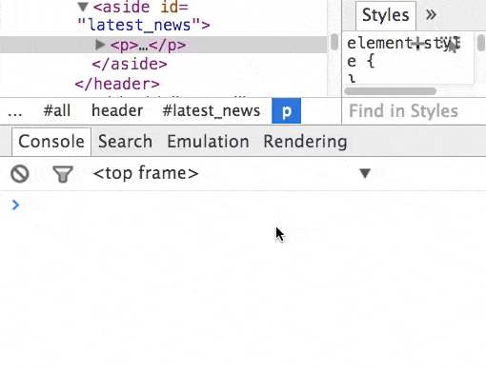This screenshot has height=369, width=486.
Task: Open the Rendering drawer tab
Action: pyautogui.click(x=305, y=142)
